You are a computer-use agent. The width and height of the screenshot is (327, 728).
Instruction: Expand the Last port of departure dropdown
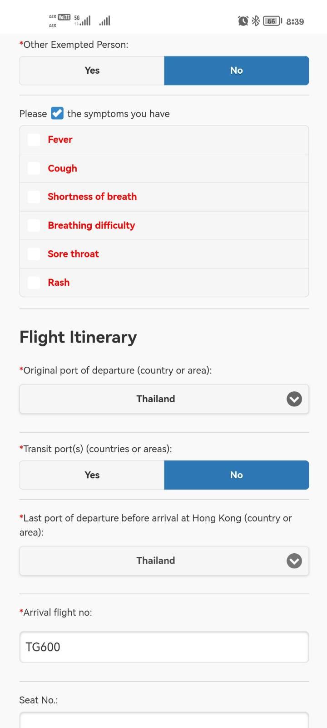pos(164,561)
